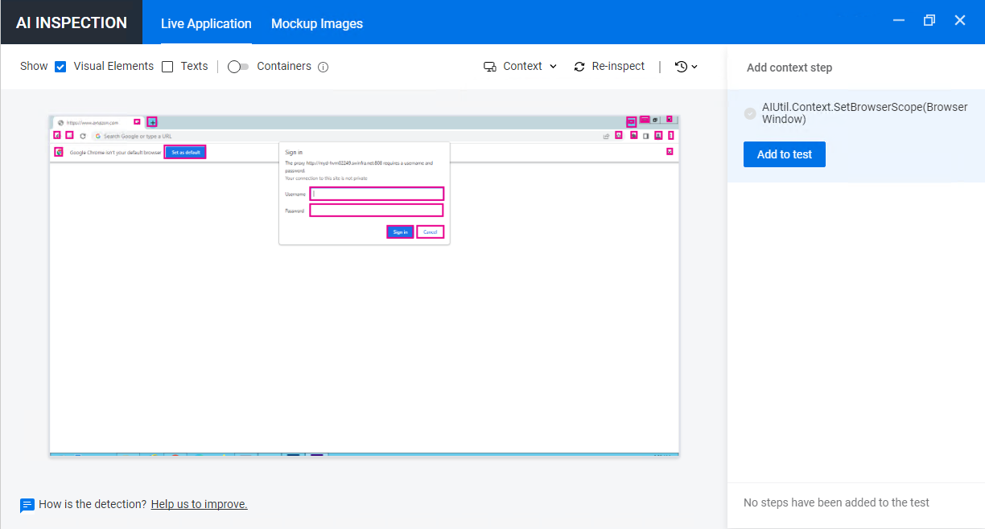Click the Add to test button
Screen dimensions: 985x529
click(x=784, y=154)
